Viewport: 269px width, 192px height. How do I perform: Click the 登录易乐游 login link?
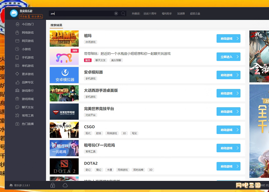tap(26, 11)
